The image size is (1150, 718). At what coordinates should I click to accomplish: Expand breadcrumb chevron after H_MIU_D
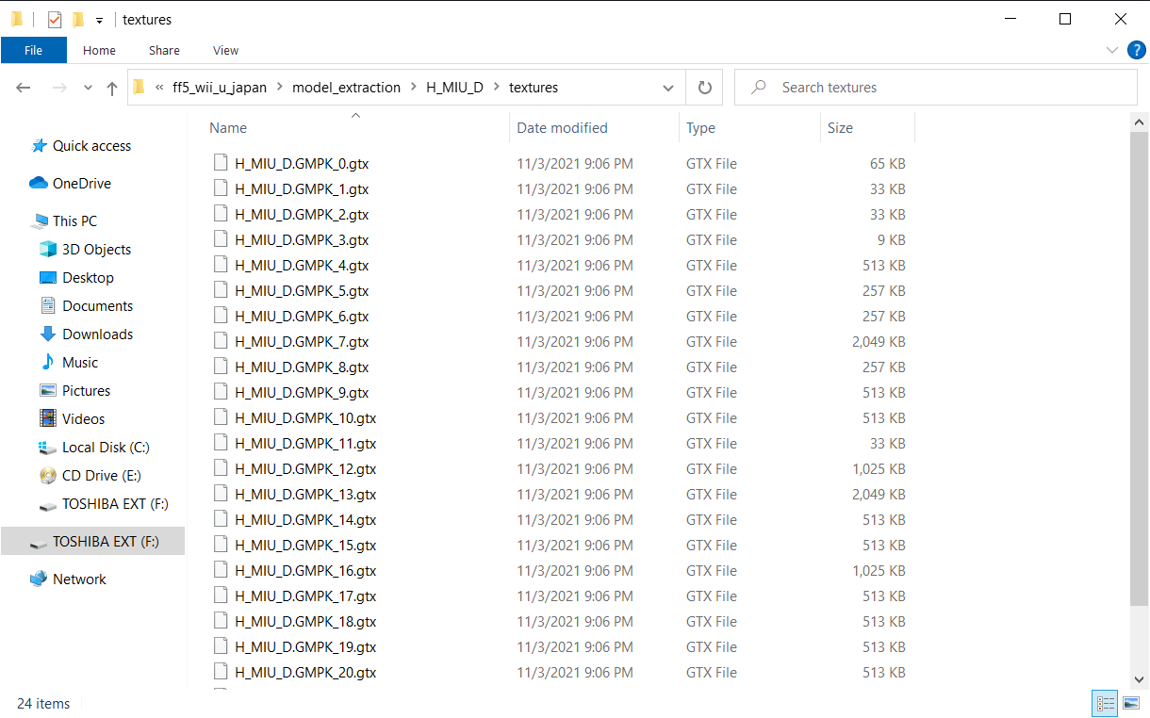click(497, 88)
